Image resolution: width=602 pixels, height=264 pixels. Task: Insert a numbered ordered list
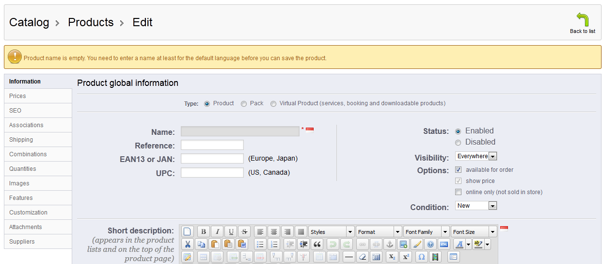coord(274,244)
